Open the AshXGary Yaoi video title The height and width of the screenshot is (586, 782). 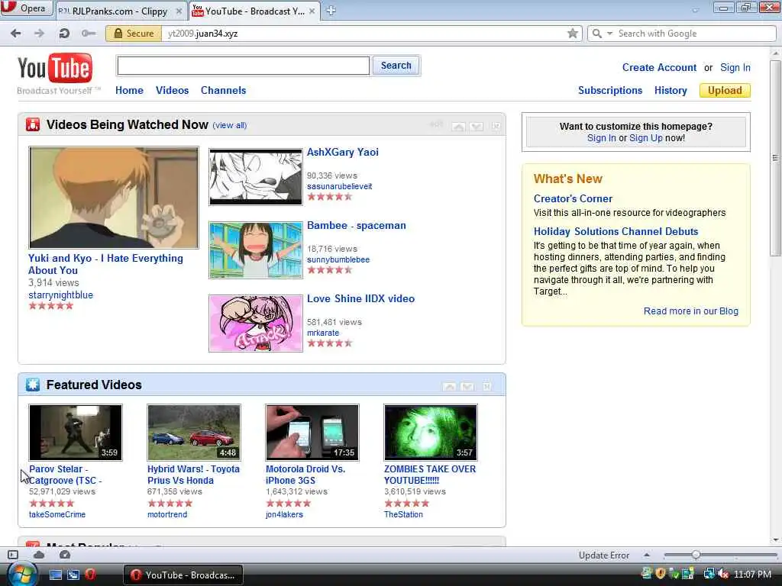(343, 152)
